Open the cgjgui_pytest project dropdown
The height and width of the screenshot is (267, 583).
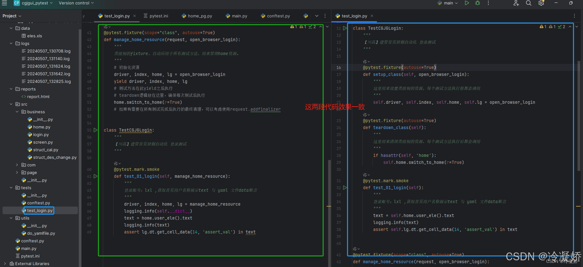point(37,3)
